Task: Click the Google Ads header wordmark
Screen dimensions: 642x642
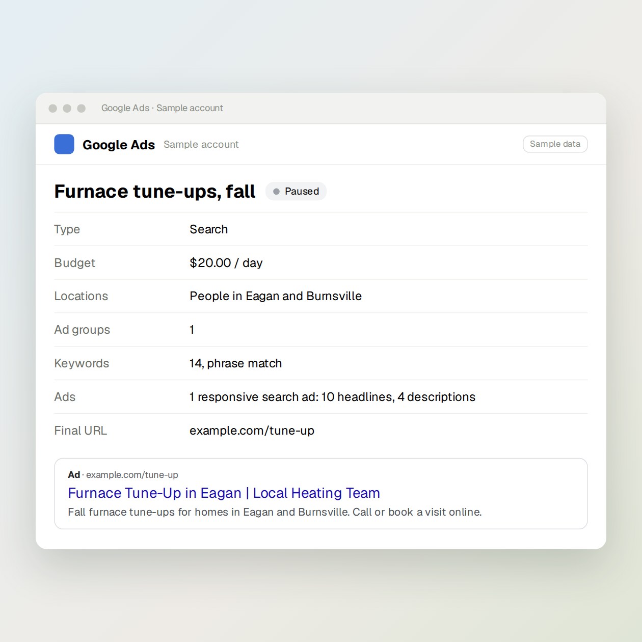Action: 119,145
